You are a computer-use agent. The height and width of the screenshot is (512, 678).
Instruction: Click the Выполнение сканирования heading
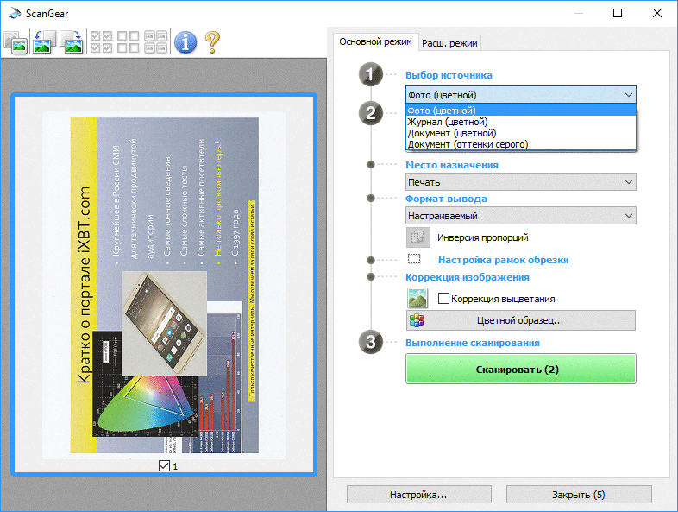pyautogui.click(x=472, y=344)
